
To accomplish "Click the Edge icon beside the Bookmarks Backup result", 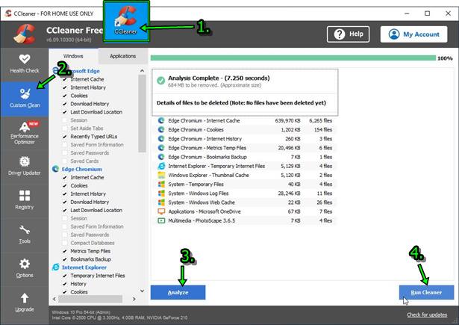I will coord(161,157).
